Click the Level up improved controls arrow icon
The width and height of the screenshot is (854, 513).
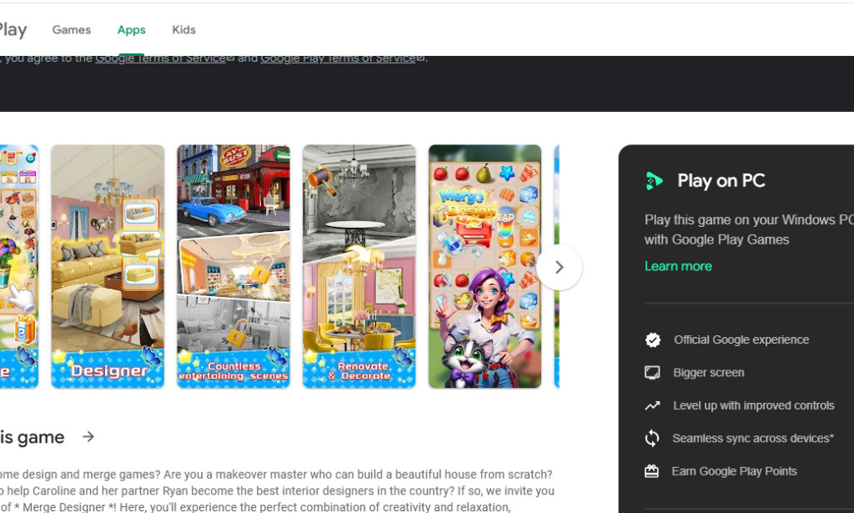(652, 405)
